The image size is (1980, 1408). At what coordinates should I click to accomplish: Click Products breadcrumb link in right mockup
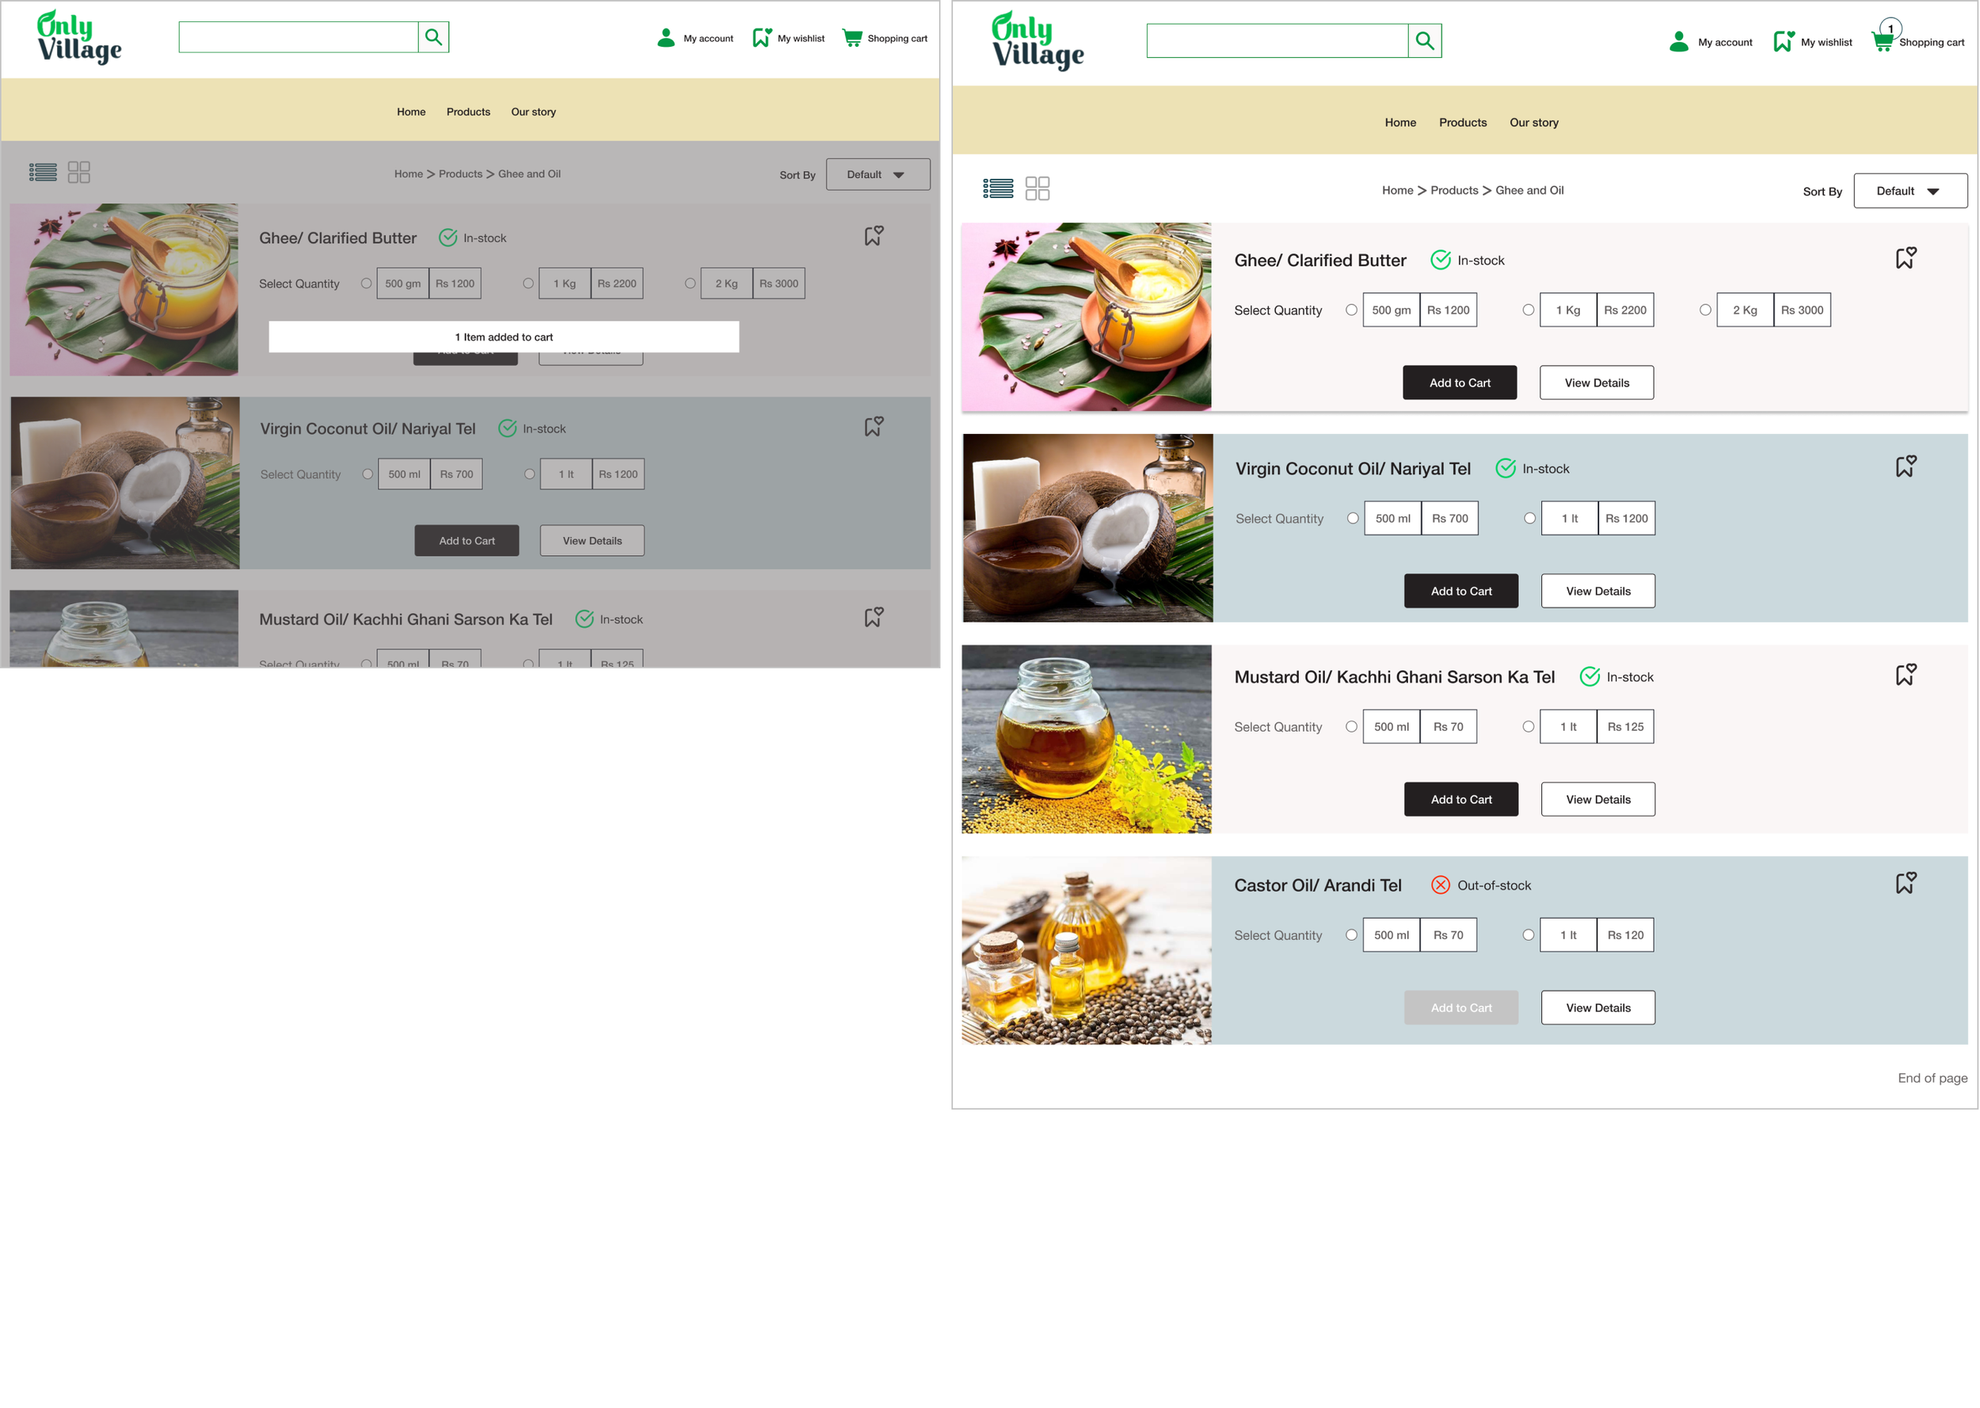click(1454, 190)
